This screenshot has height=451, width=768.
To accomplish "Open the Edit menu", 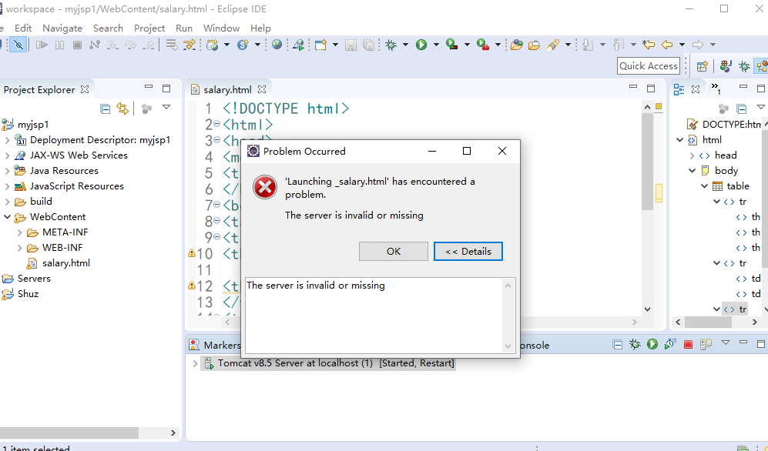I will coord(23,28).
